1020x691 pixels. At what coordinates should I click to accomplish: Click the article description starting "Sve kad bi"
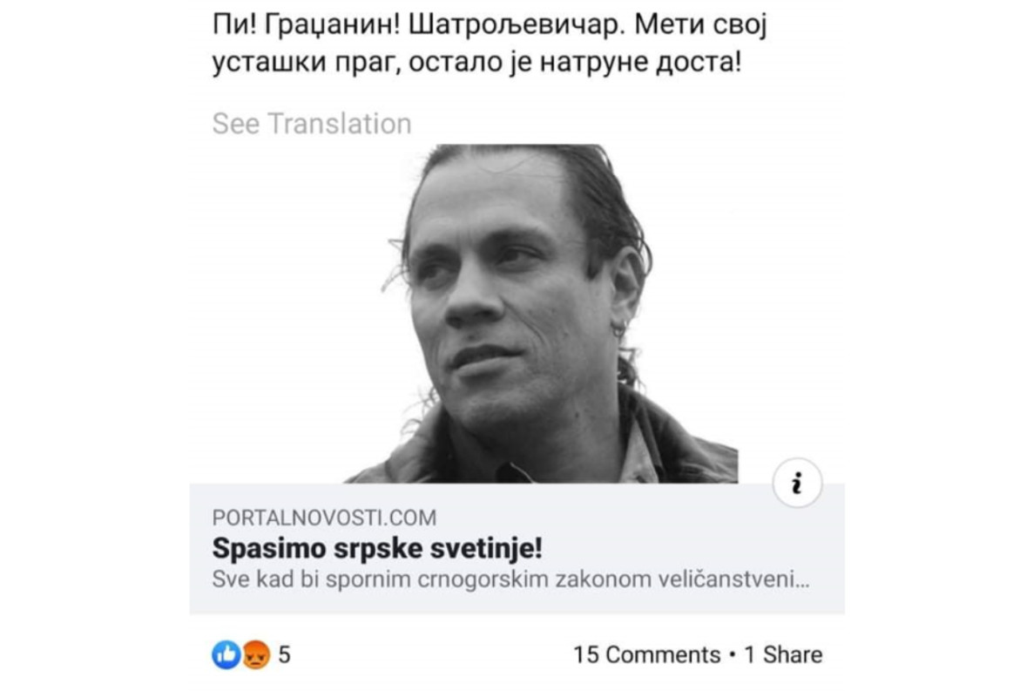510,579
